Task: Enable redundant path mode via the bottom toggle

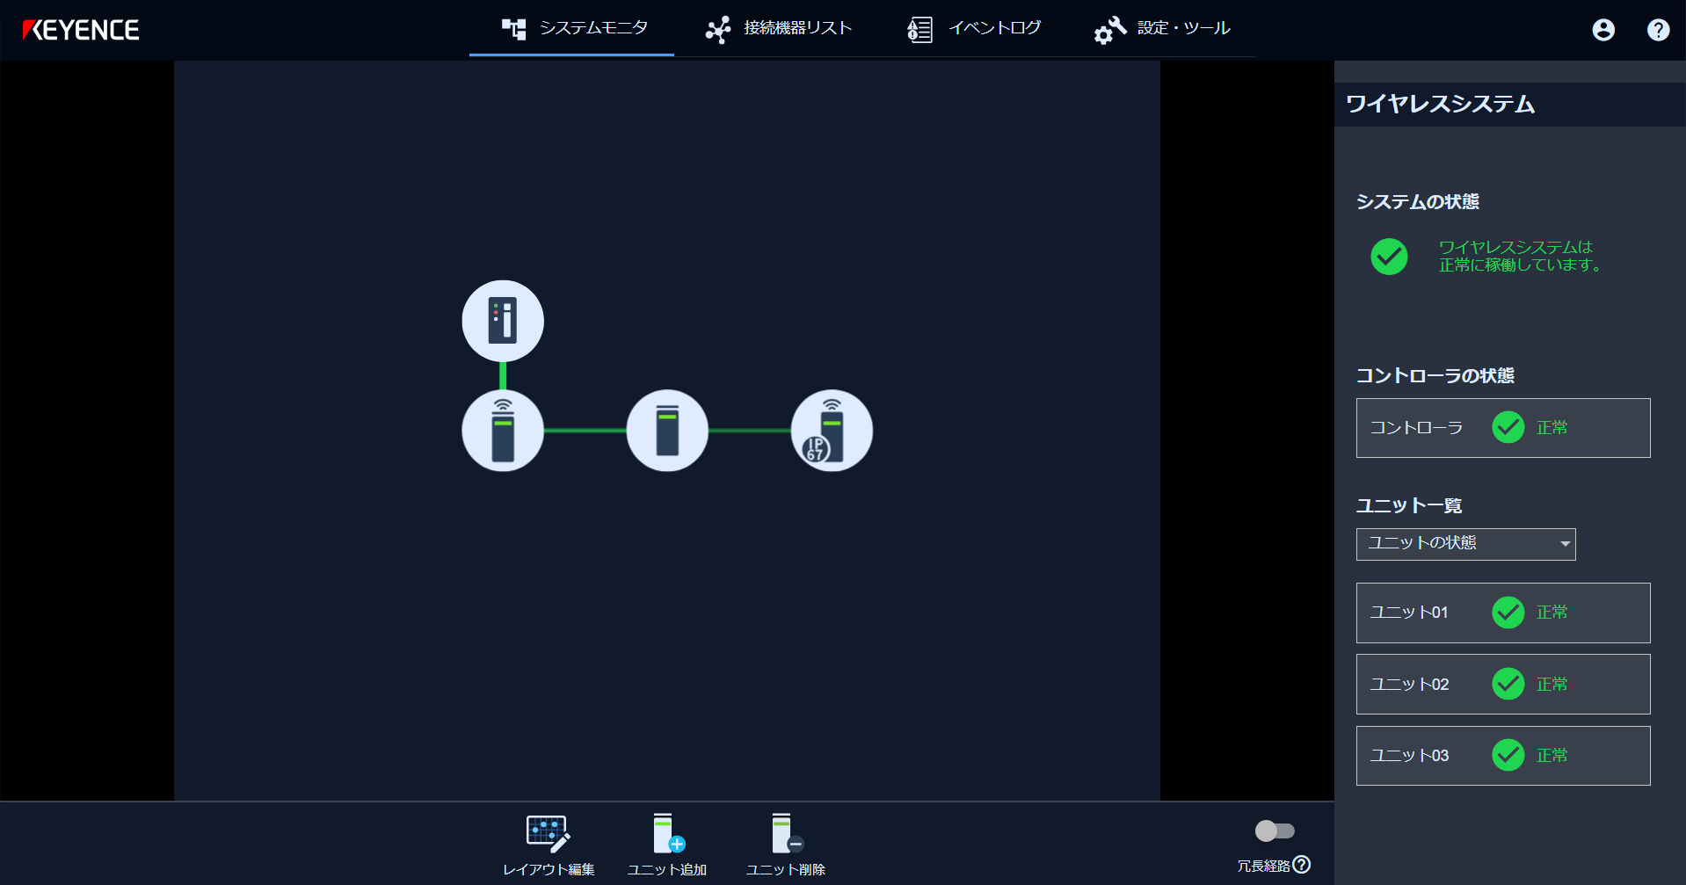Action: [x=1275, y=831]
